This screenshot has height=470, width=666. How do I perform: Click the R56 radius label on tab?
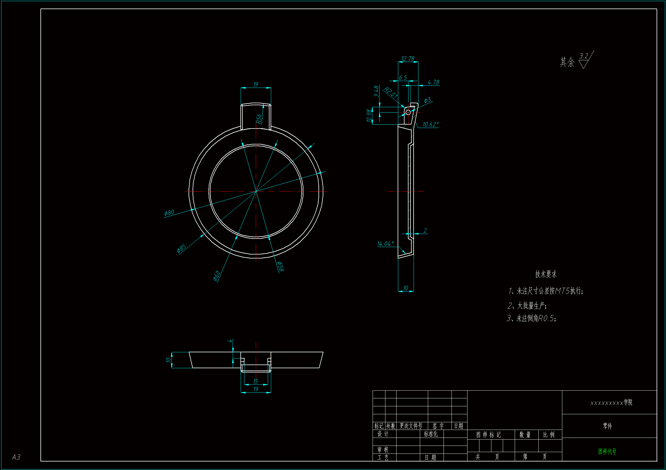259,119
